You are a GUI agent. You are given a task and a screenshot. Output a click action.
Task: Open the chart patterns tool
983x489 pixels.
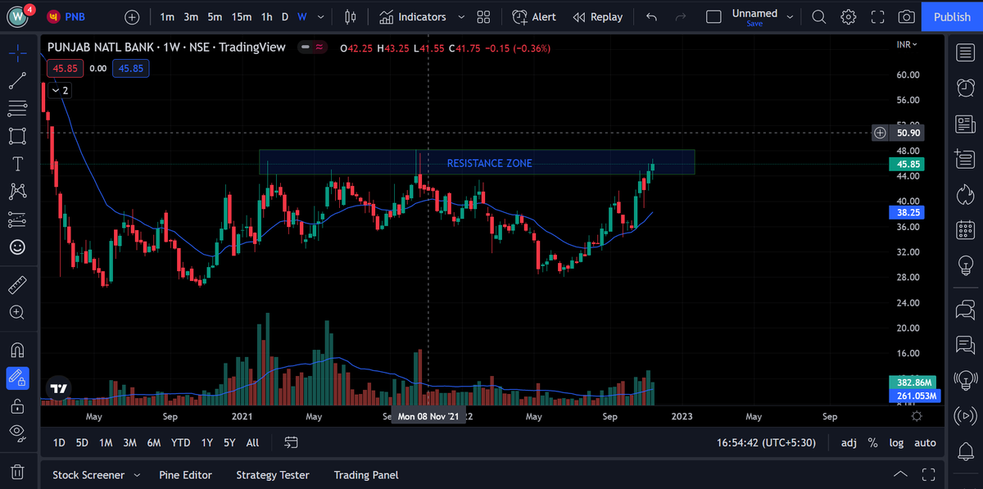[17, 192]
